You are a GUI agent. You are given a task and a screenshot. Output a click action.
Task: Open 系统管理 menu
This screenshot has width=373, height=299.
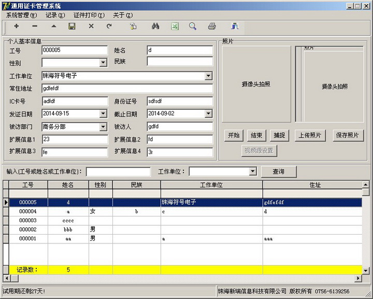coord(21,15)
